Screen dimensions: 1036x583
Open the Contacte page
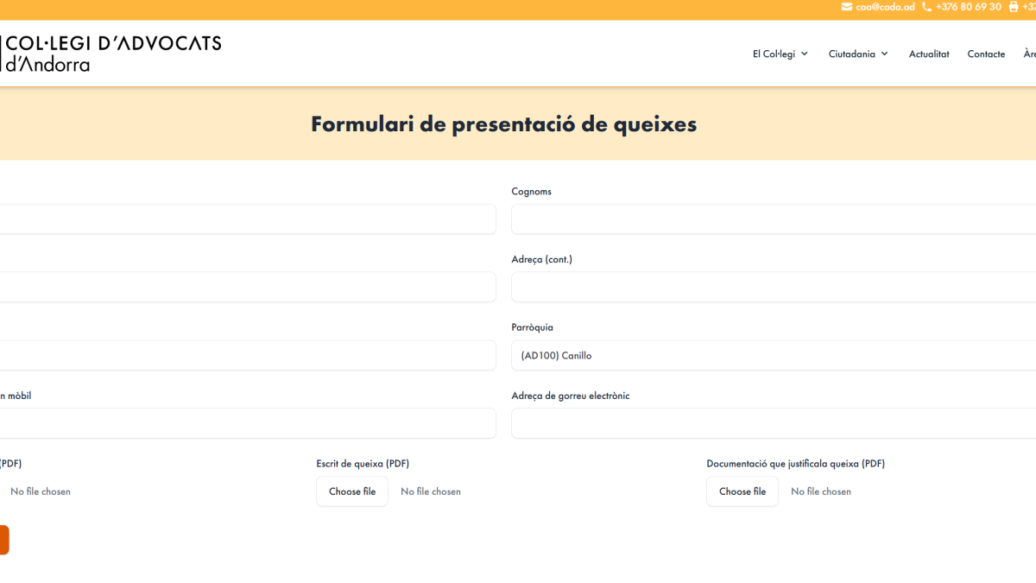pyautogui.click(x=986, y=54)
